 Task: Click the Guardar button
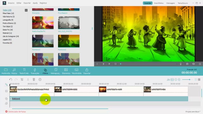click(x=147, y=3)
